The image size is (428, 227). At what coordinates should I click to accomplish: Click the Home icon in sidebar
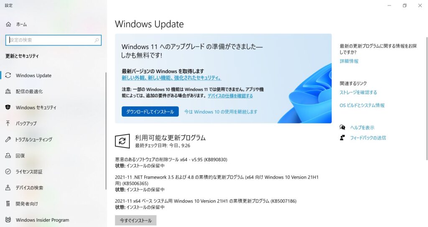pos(8,24)
